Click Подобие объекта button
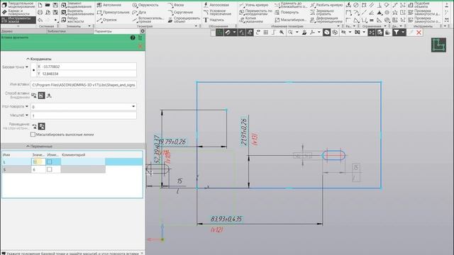The width and height of the screenshot is (454, 255). point(419,5)
